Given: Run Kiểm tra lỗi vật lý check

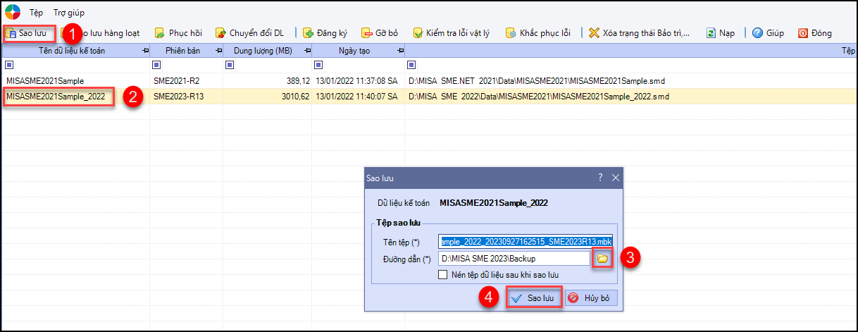Looking at the screenshot, I should pos(418,33).
